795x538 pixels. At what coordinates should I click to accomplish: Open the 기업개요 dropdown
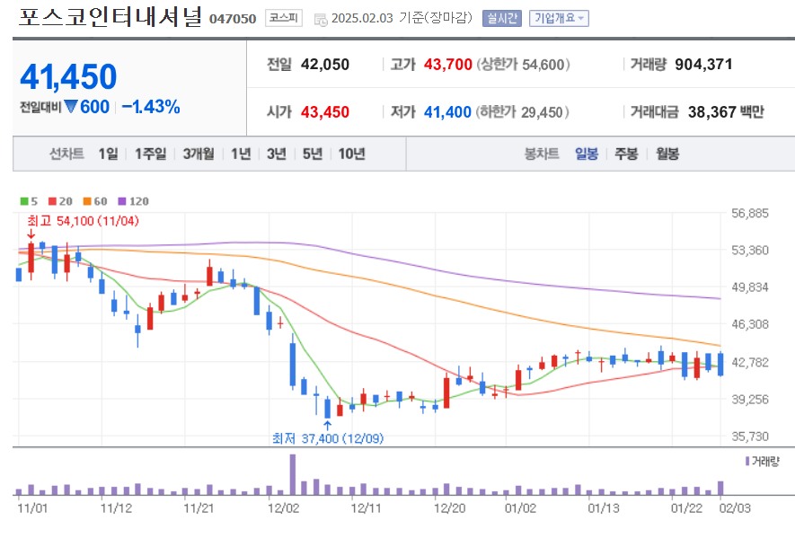tap(559, 18)
